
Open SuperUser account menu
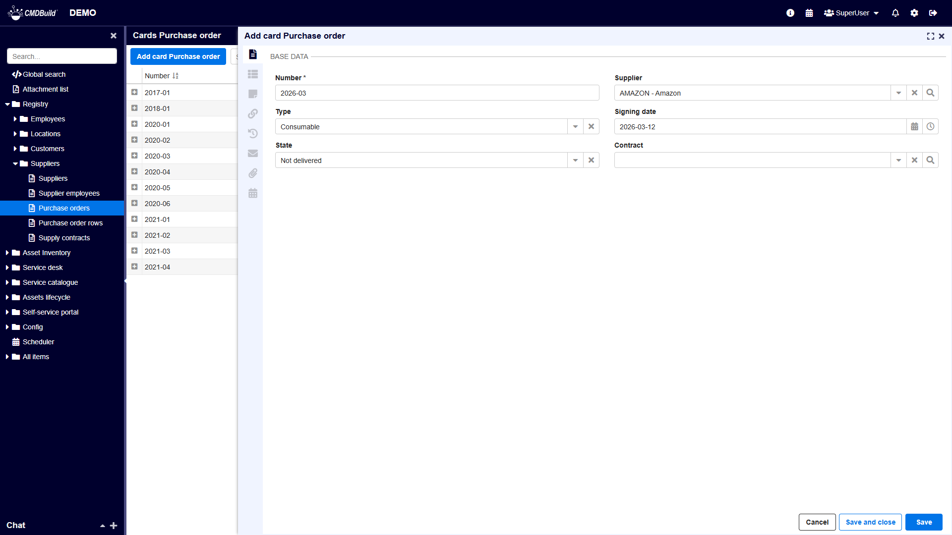coord(852,13)
